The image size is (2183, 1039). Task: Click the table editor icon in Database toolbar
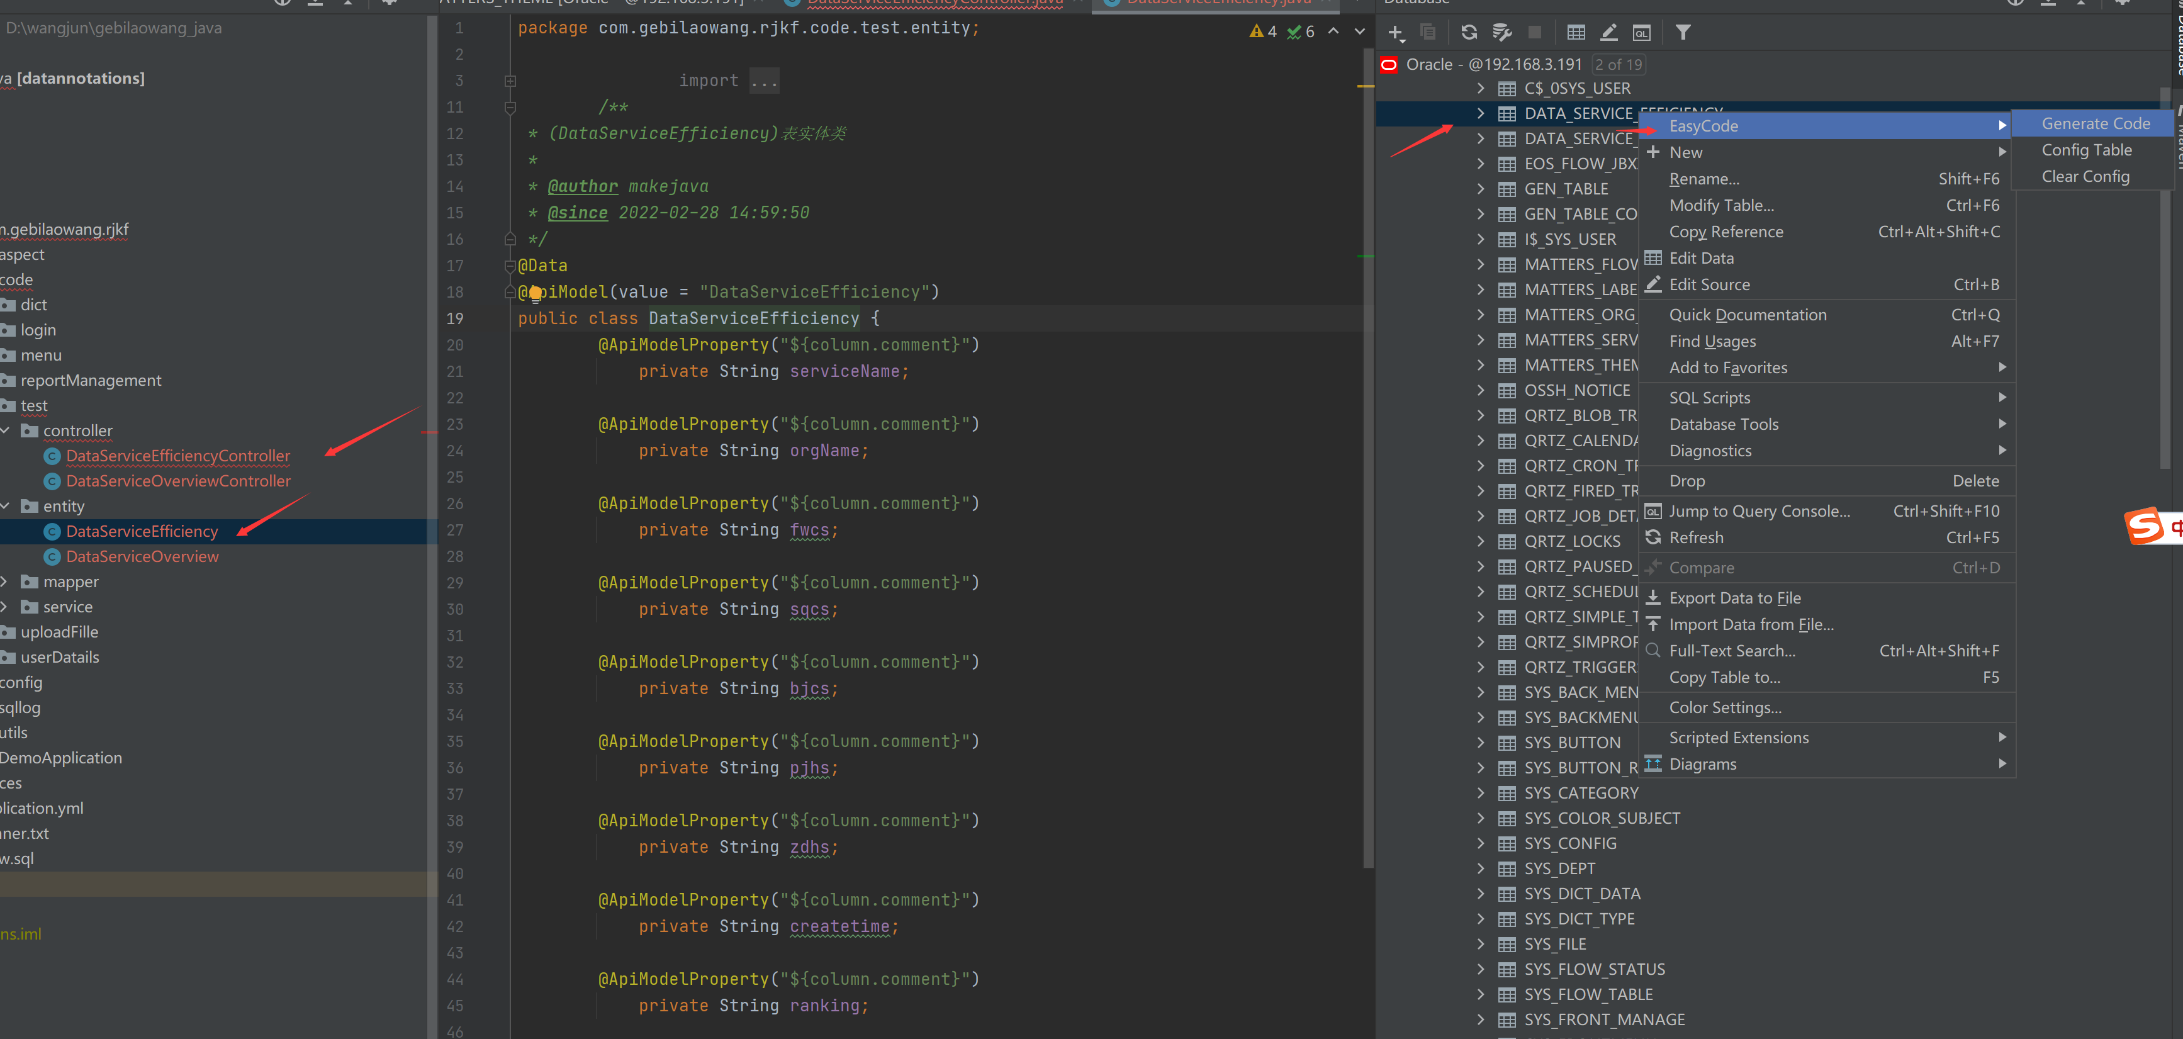(x=1575, y=32)
